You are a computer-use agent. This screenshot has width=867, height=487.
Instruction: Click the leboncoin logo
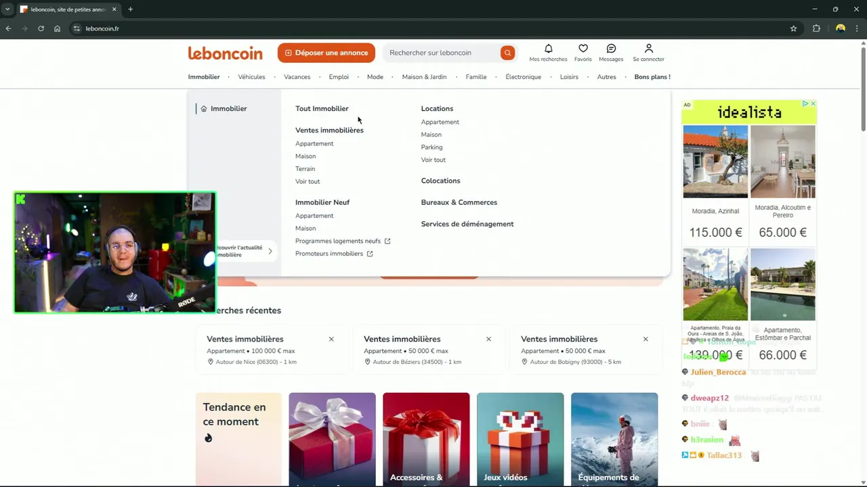(x=225, y=53)
